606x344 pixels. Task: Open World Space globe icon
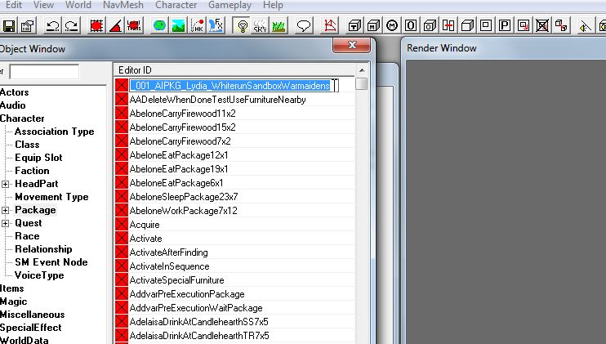pyautogui.click(x=159, y=26)
